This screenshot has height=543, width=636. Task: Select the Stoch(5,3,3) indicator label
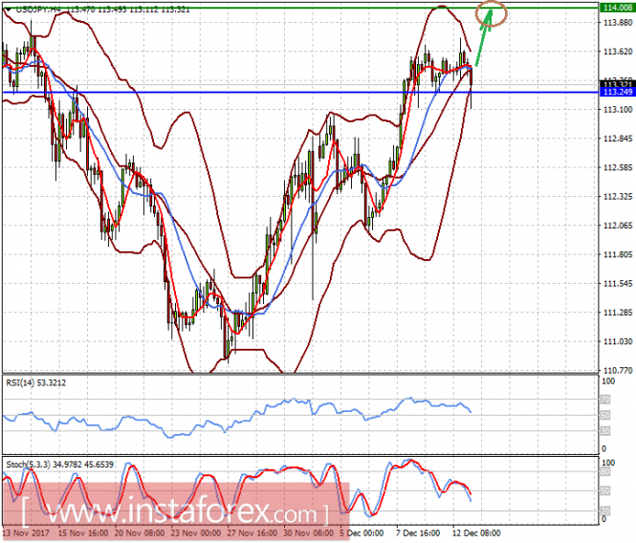pyautogui.click(x=59, y=465)
